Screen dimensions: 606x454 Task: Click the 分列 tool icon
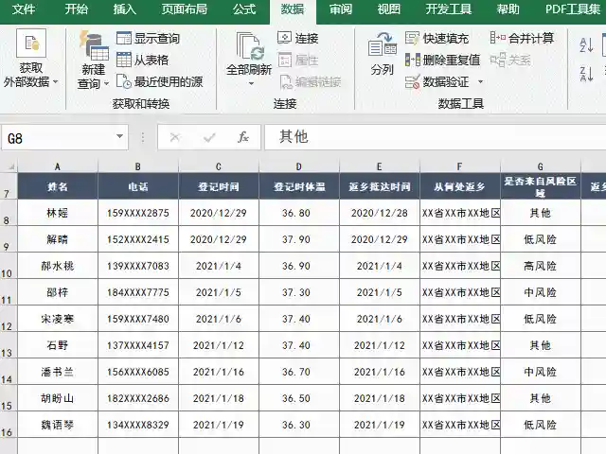(x=383, y=46)
